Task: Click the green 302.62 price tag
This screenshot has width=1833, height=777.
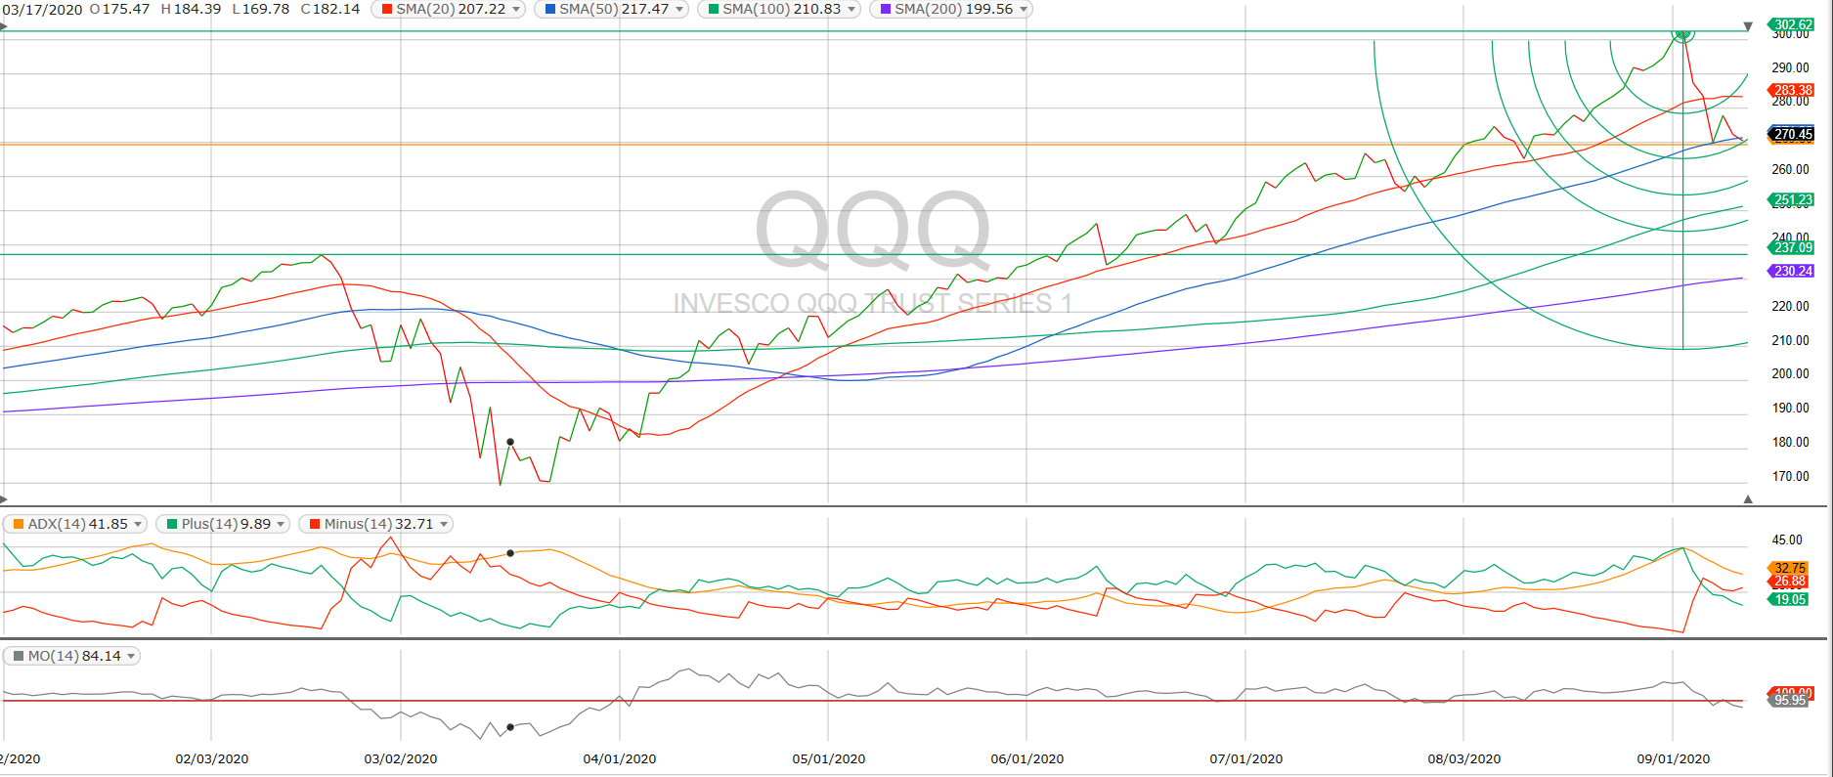Action: 1792,24
